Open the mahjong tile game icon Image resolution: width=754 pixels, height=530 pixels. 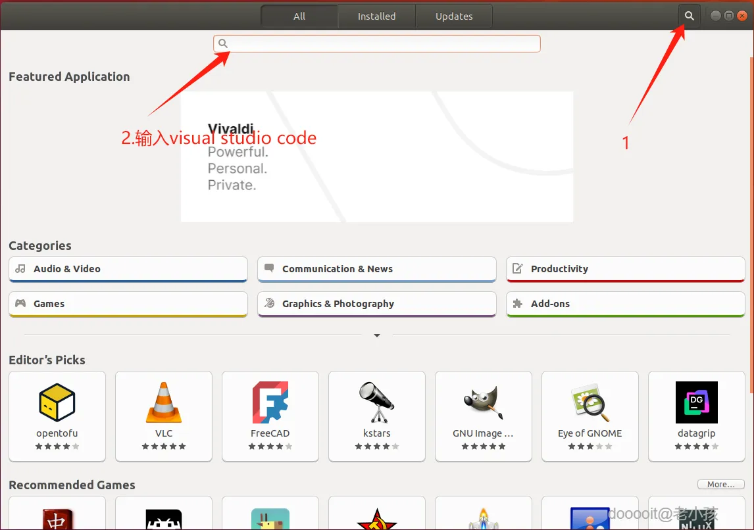pyautogui.click(x=57, y=519)
